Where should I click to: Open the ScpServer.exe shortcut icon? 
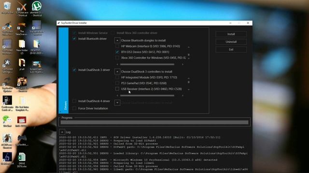pos(37,27)
